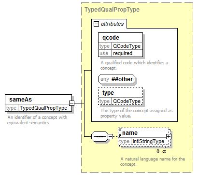
Task: Select the optional type attribute
Action: click(120, 96)
